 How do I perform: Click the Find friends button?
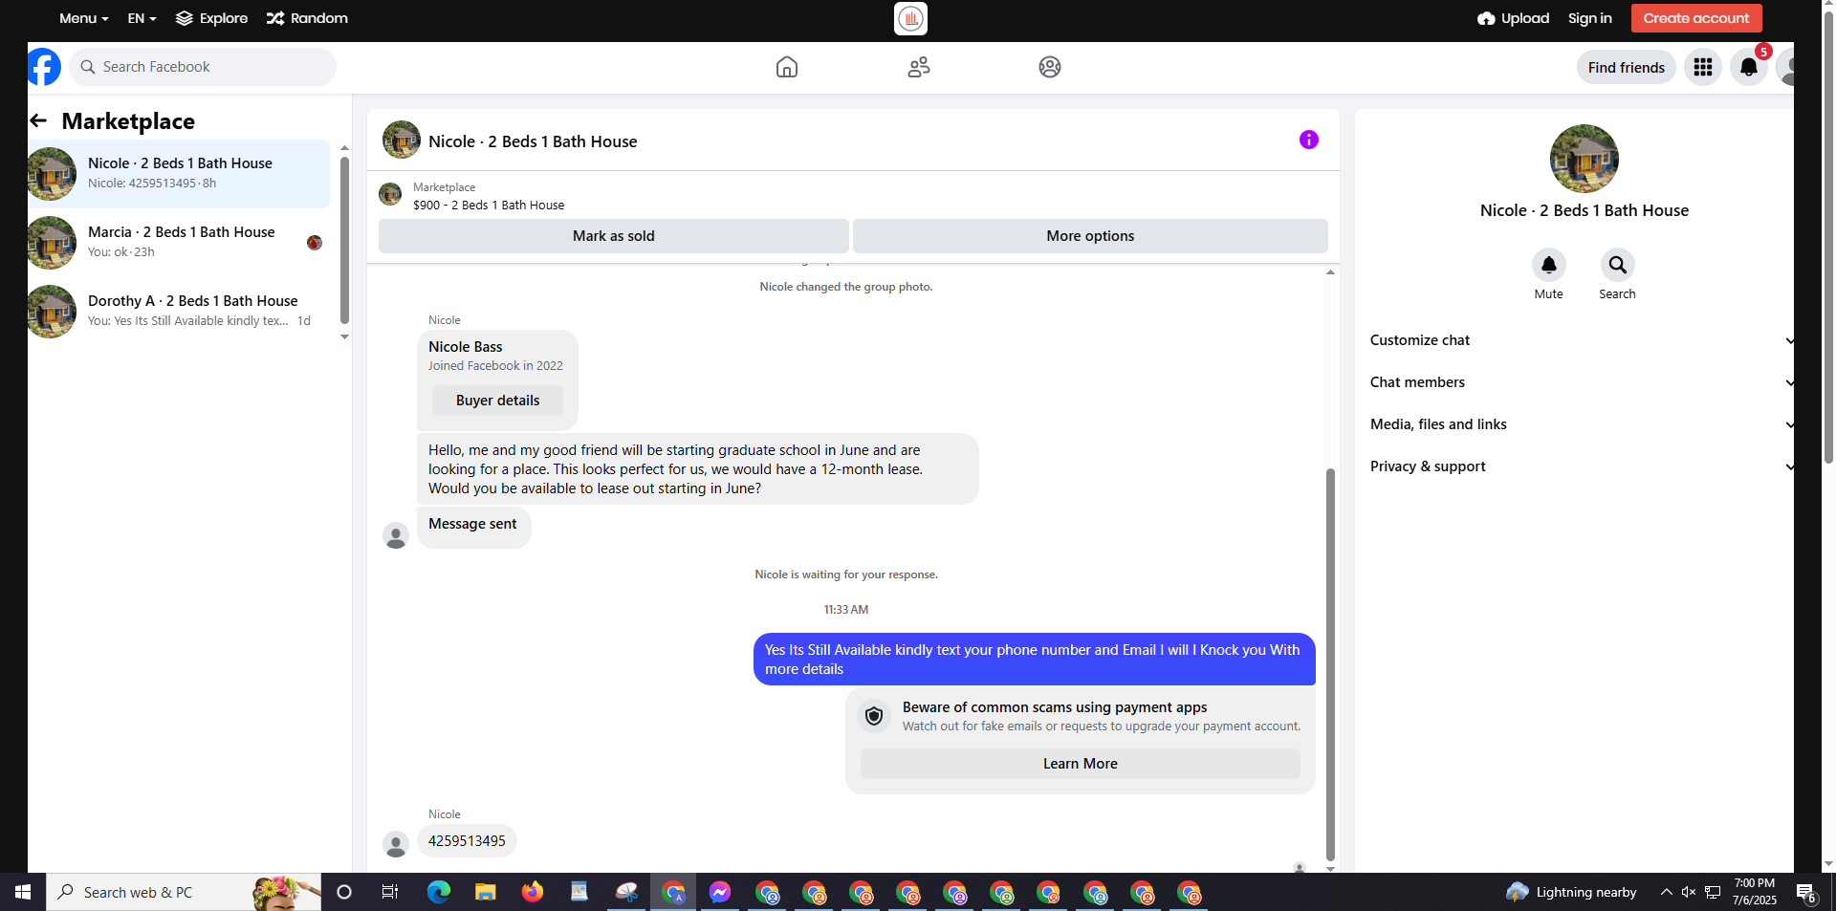click(1626, 67)
